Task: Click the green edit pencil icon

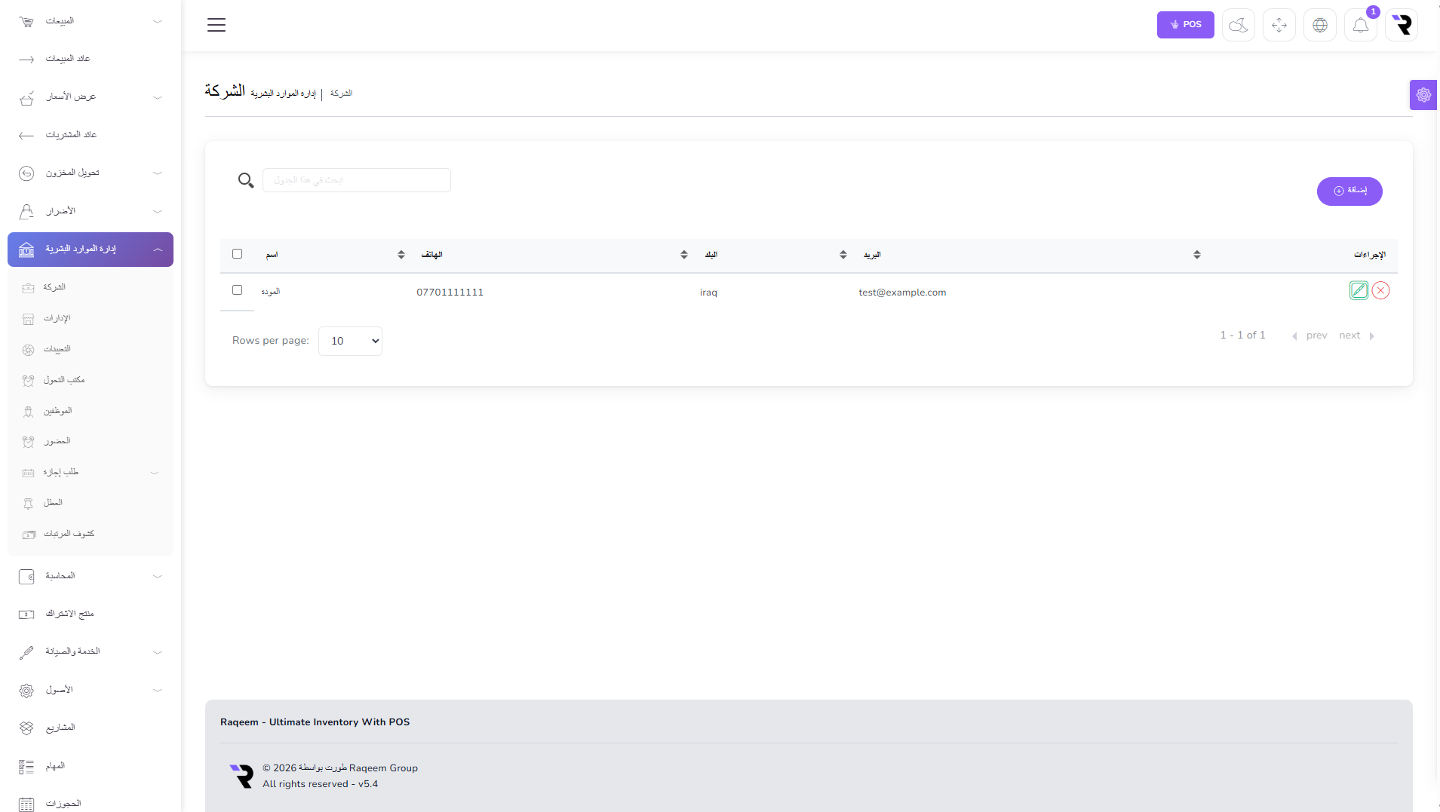Action: (1359, 290)
